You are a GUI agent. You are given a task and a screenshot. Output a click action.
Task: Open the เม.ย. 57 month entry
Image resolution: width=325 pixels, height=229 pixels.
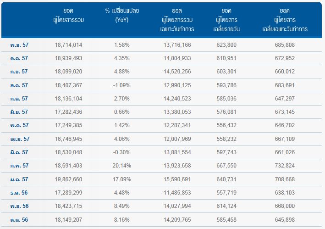click(x=20, y=139)
